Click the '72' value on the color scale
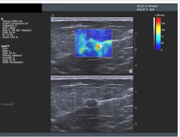 [163, 37]
